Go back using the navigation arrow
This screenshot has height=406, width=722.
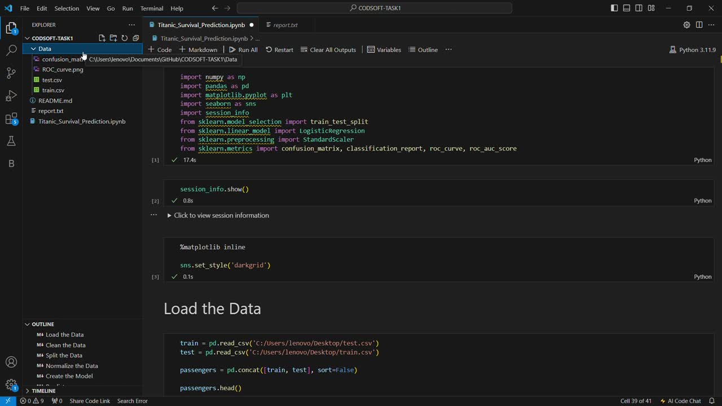(215, 8)
